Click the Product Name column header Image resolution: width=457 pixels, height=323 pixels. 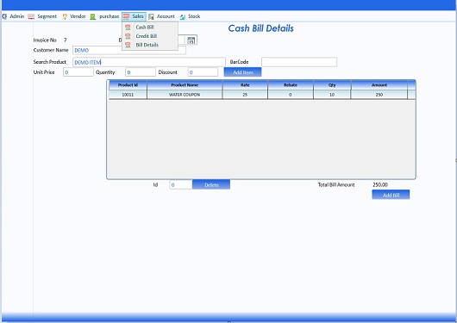185,85
